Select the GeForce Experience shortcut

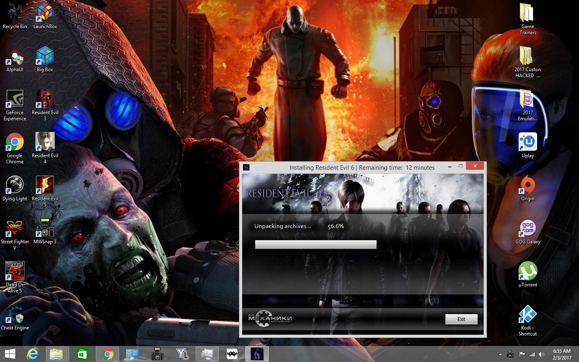15,105
